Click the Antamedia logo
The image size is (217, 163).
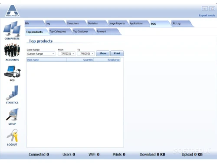[x=13, y=11]
